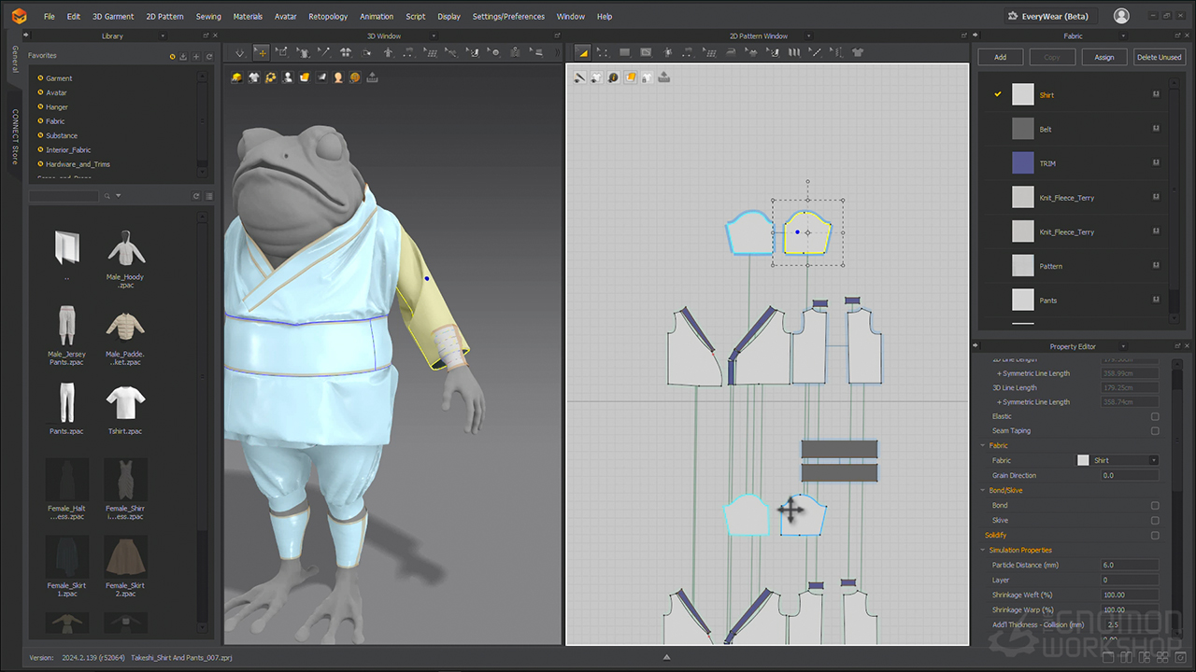1196x672 pixels.
Task: Toggle the Seam Taping checkbox
Action: pyautogui.click(x=1155, y=431)
